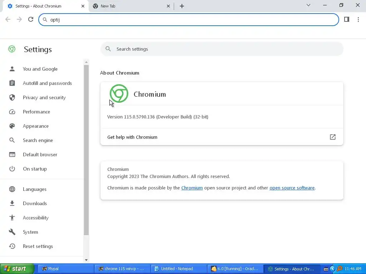Viewport: 366px width, 274px height.
Task: Switch to the New Tab tab
Action: (x=131, y=6)
